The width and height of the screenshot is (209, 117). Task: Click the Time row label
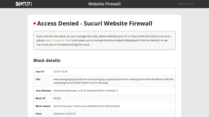38,114
